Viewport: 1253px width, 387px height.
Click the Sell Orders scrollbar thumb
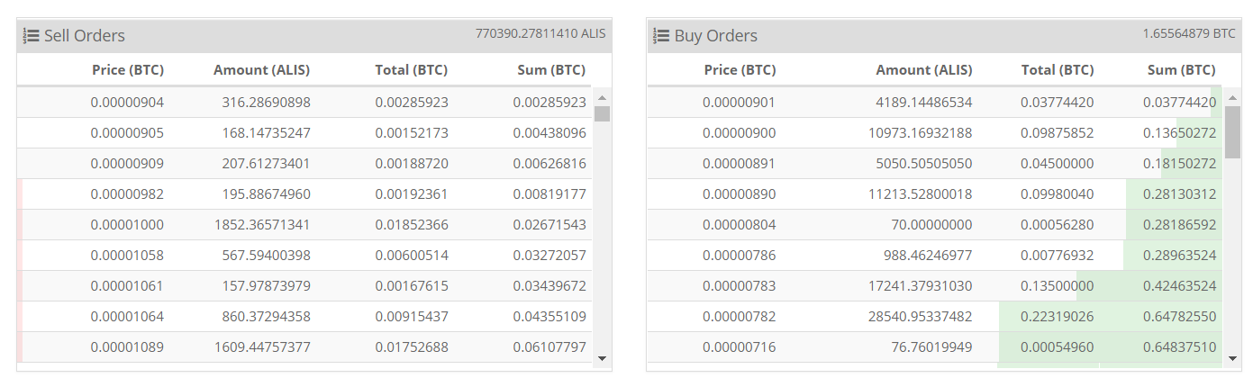click(x=603, y=113)
